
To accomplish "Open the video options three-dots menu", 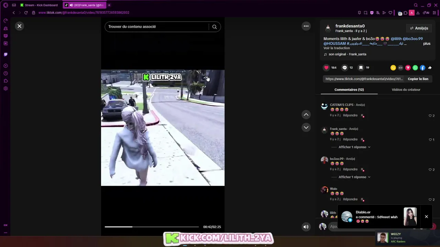I will tap(306, 26).
